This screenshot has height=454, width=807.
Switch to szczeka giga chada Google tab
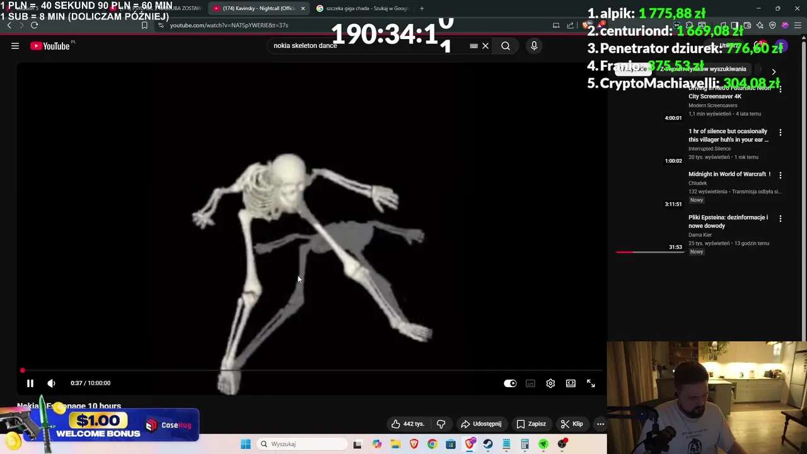coord(364,8)
